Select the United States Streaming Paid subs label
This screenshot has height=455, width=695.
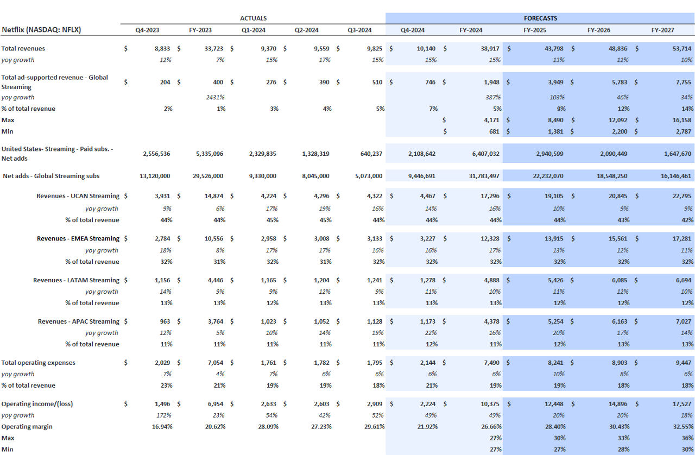click(x=58, y=154)
